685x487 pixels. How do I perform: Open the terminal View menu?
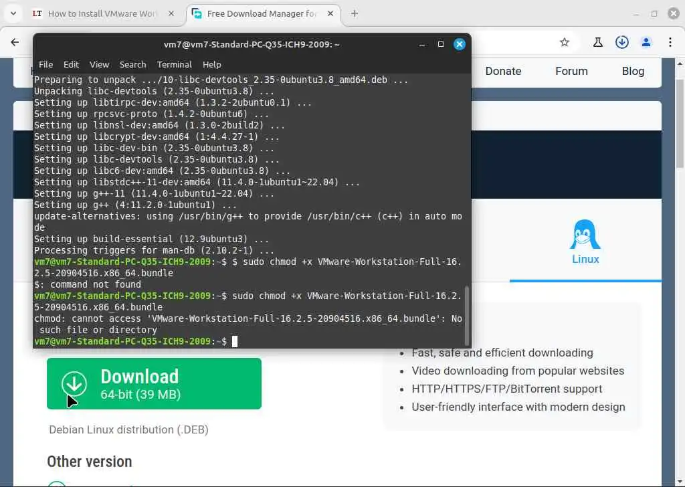click(99, 65)
